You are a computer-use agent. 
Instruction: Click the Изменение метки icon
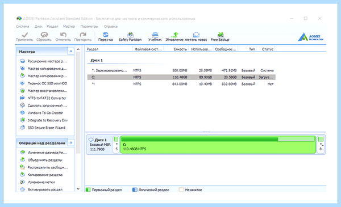pos(22,182)
